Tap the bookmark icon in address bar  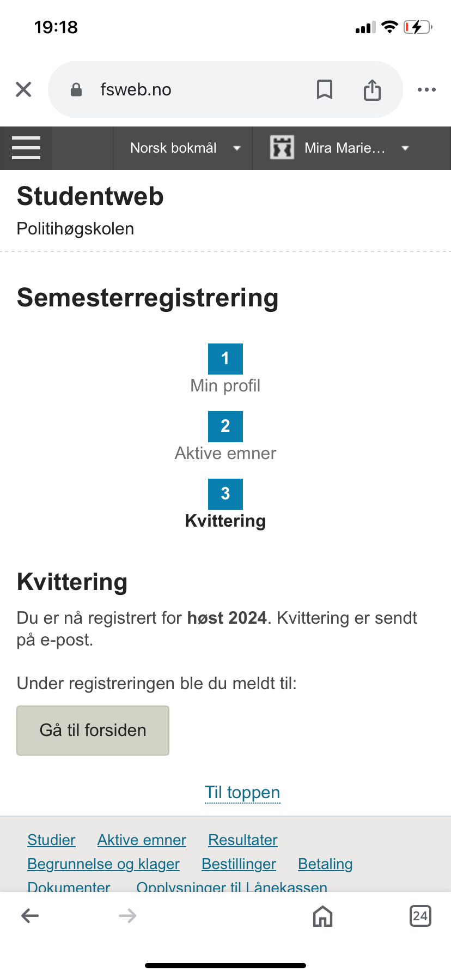tap(325, 89)
